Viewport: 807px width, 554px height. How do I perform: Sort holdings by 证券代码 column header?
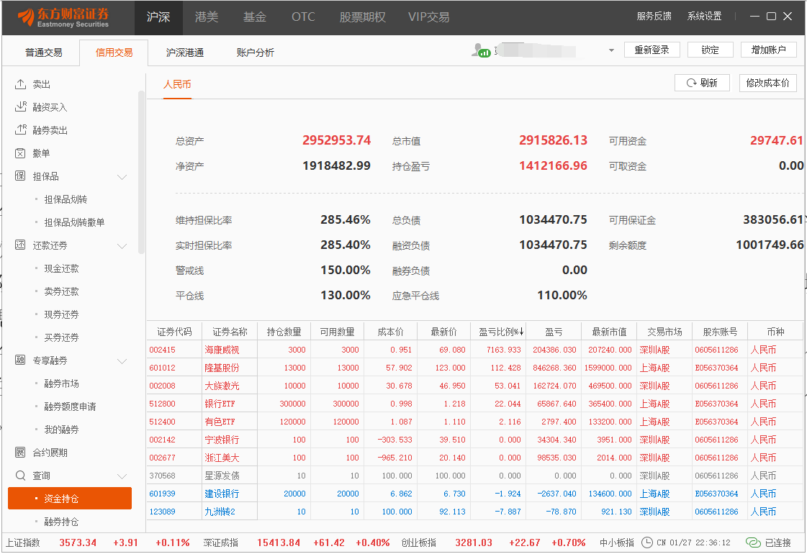tap(174, 332)
